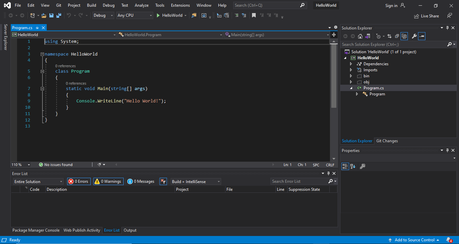Open the Debug configuration dropdown
The image size is (459, 244).
[x=103, y=15]
